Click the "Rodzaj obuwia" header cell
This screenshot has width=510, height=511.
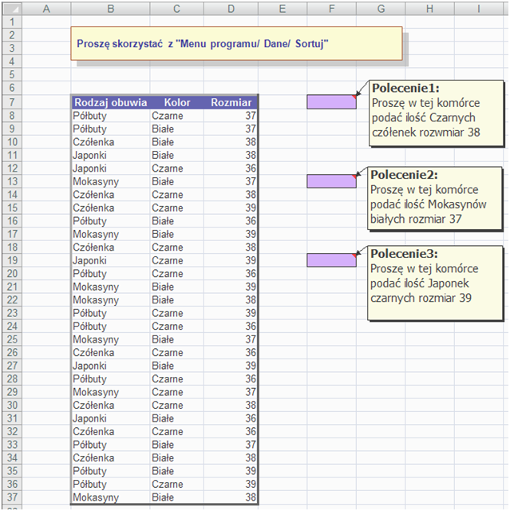click(110, 102)
